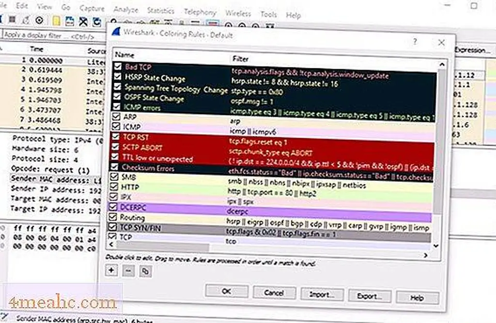Open the Tools menu
The image size is (496, 323).
pyautogui.click(x=268, y=14)
